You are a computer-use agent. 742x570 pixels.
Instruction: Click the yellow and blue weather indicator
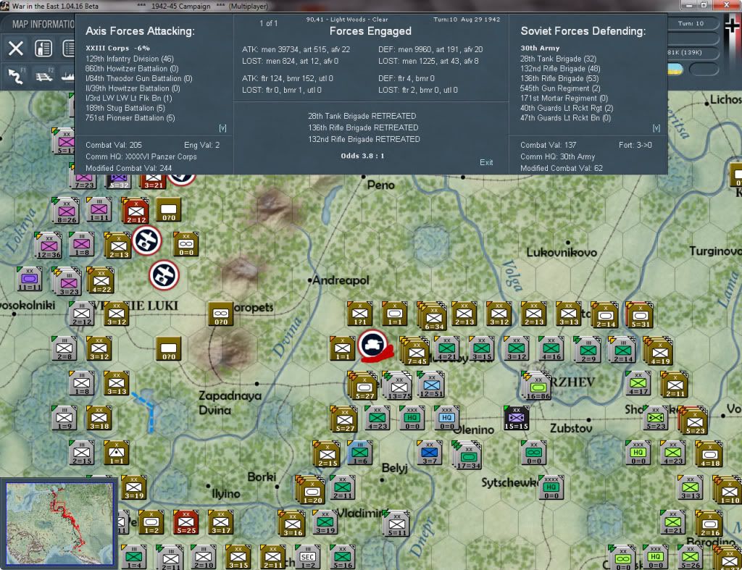click(x=675, y=70)
